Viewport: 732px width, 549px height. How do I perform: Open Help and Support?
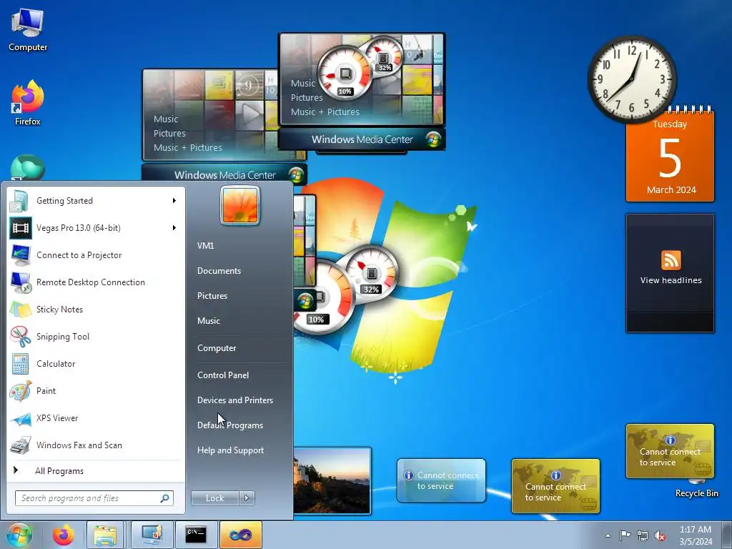231,450
